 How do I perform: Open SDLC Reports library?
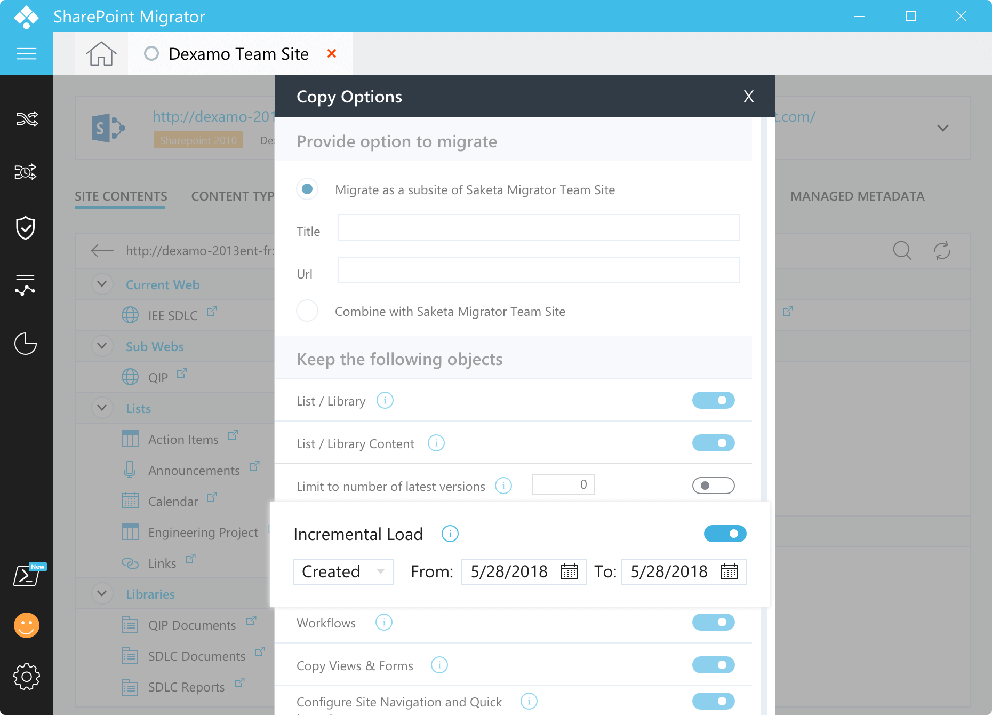(x=186, y=687)
